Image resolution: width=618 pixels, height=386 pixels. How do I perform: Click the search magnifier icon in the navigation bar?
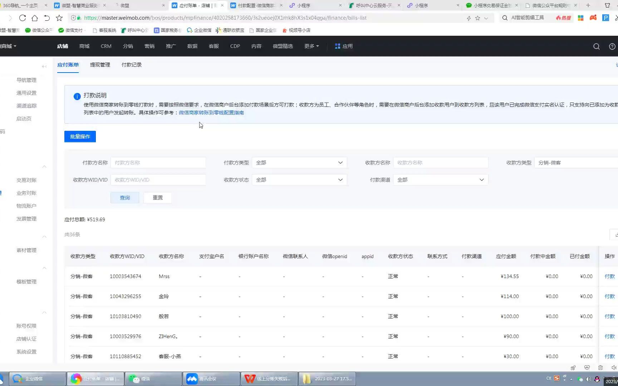[597, 46]
